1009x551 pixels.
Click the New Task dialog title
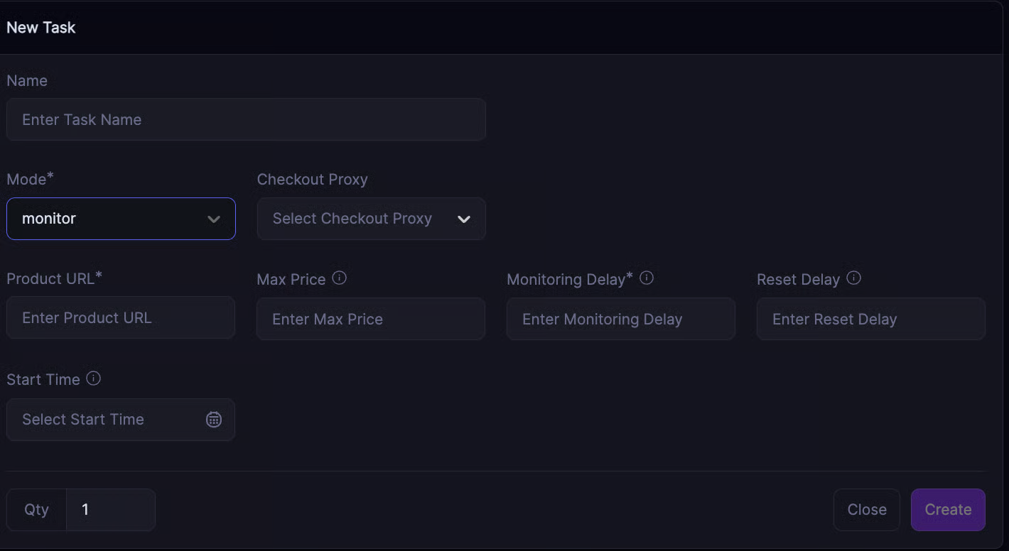(x=41, y=28)
